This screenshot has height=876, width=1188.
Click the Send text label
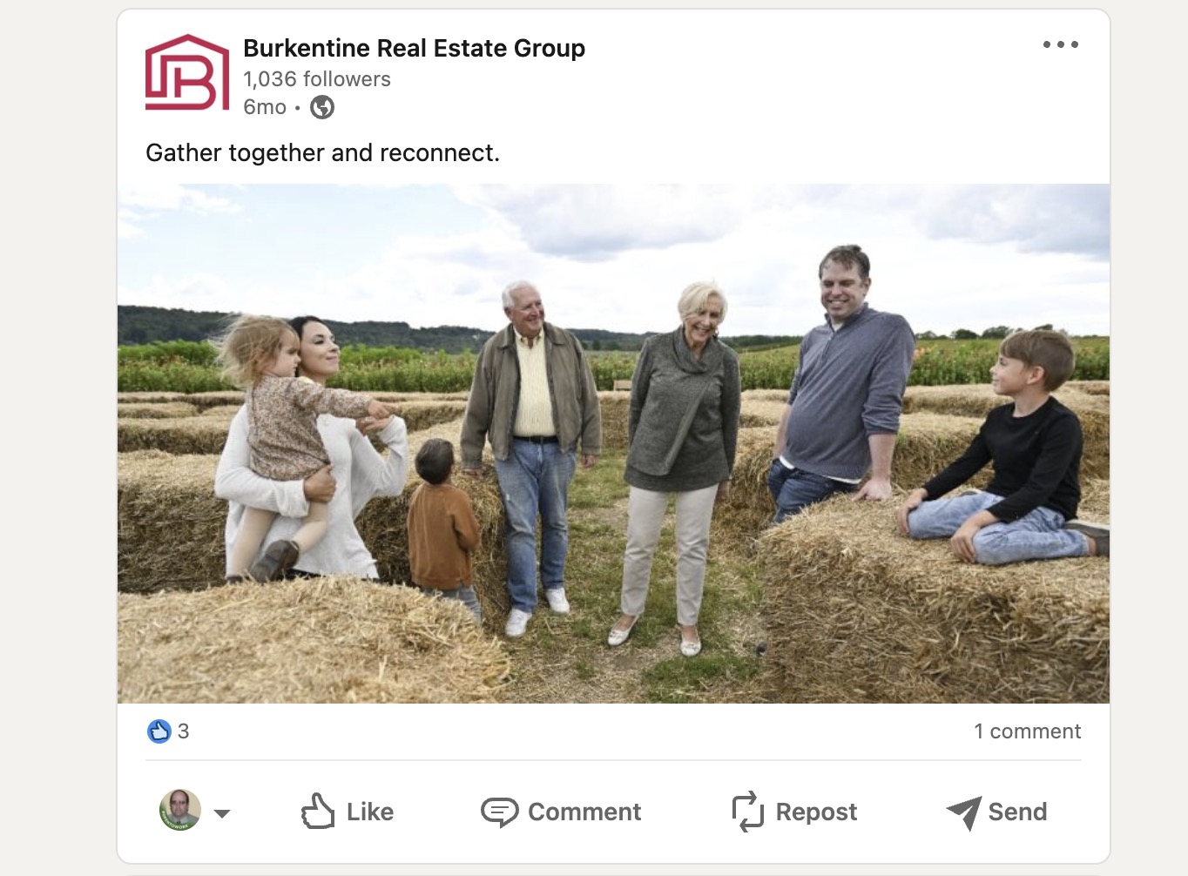pos(1017,812)
